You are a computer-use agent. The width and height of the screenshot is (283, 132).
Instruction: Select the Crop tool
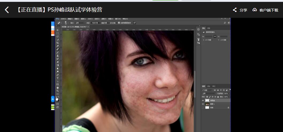(x=58, y=43)
